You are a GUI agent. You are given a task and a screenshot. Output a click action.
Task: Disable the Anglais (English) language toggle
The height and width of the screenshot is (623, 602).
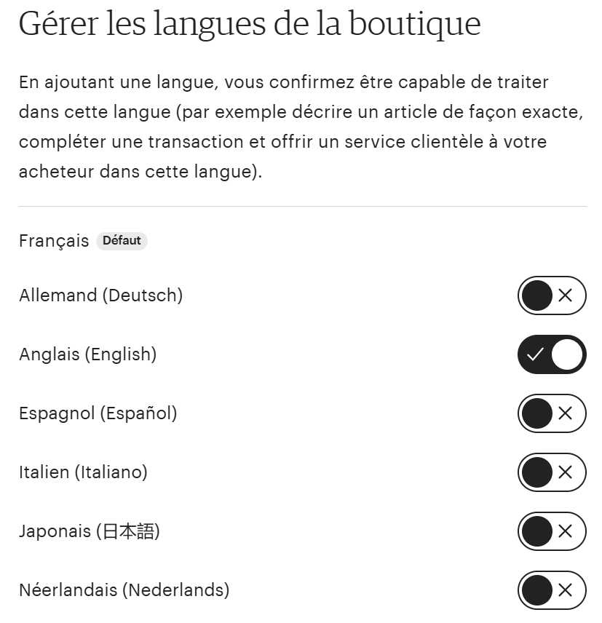pos(551,354)
